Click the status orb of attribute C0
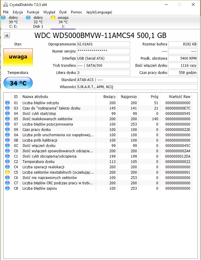This screenshot has height=260, width=201. coord(7,151)
